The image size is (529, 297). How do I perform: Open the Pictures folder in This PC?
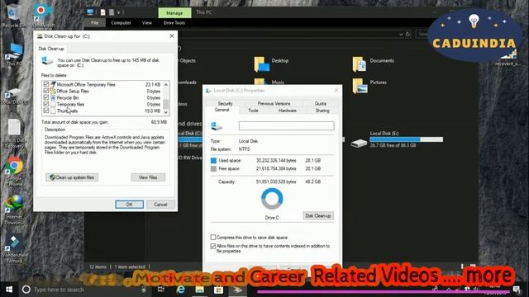369,86
